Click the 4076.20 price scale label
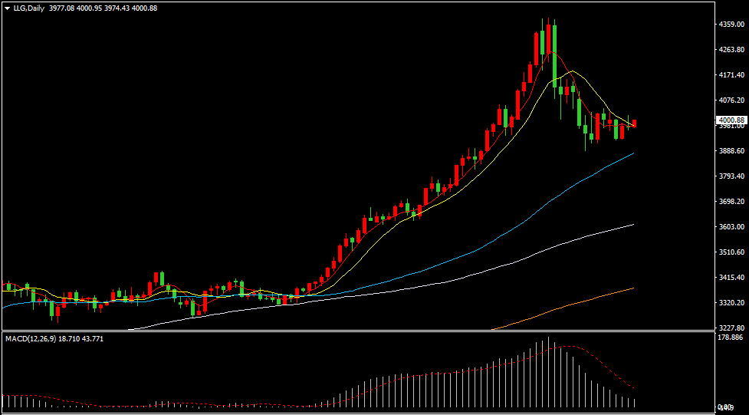This screenshot has width=749, height=415. (x=731, y=100)
